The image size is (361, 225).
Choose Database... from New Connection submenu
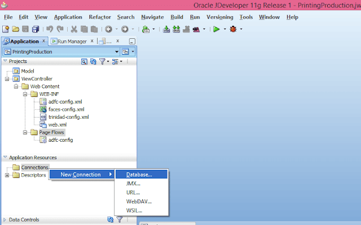click(x=142, y=174)
